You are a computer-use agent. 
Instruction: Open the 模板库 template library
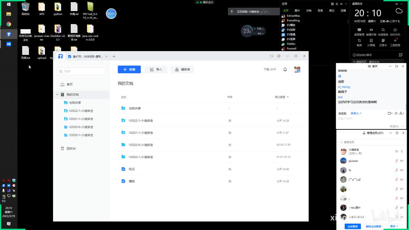(182, 69)
